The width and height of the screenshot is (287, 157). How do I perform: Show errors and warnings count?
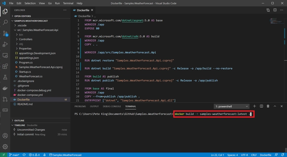point(34,155)
